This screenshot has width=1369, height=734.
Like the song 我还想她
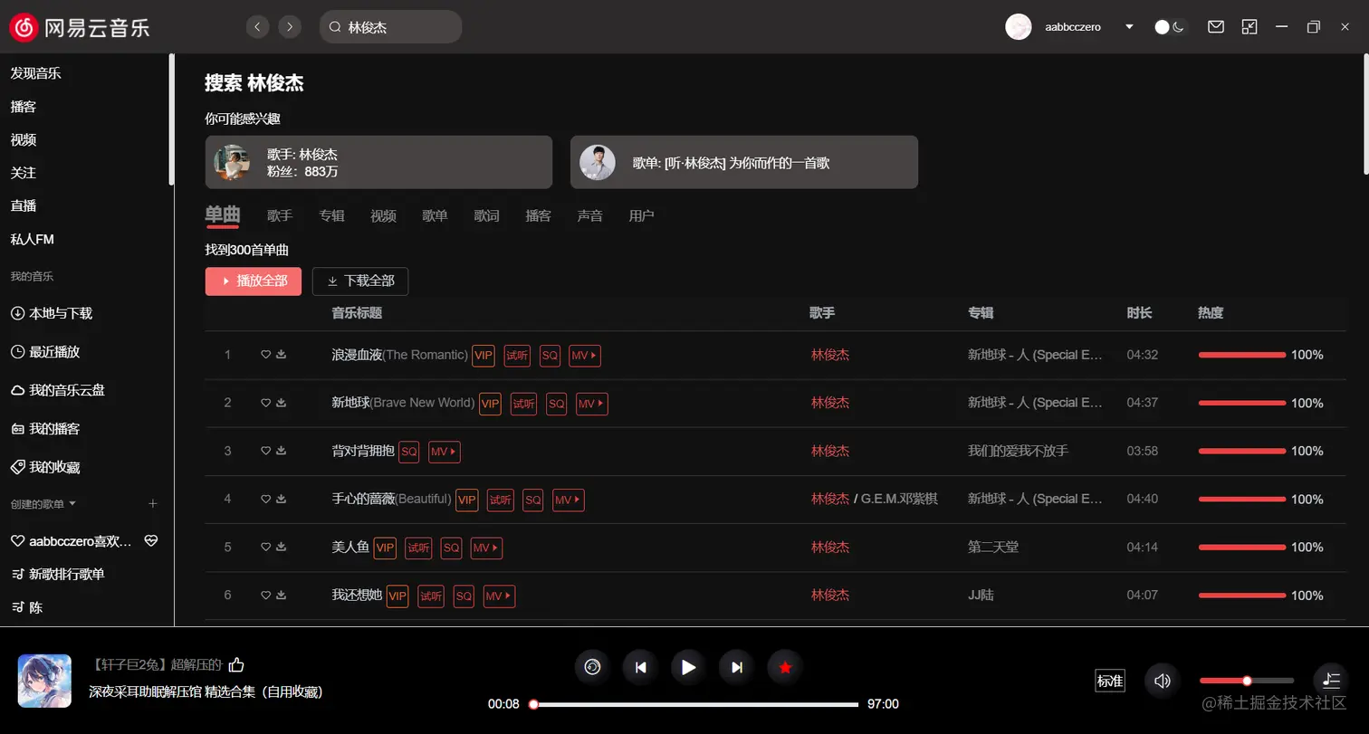(266, 596)
